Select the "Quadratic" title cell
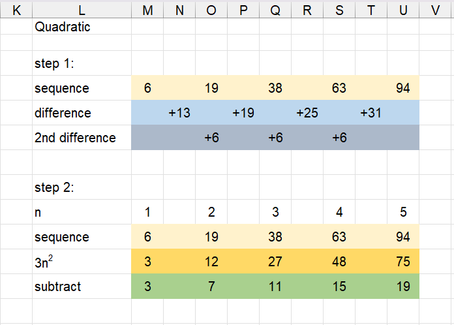454x325 pixels. (x=82, y=27)
